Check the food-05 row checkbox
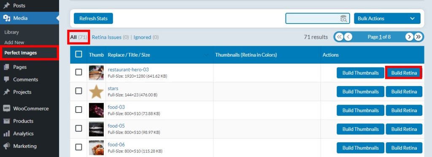The width and height of the screenshot is (432, 157). click(78, 128)
